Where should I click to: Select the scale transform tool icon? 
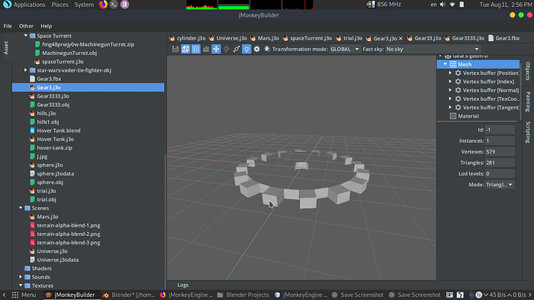[x=236, y=49]
